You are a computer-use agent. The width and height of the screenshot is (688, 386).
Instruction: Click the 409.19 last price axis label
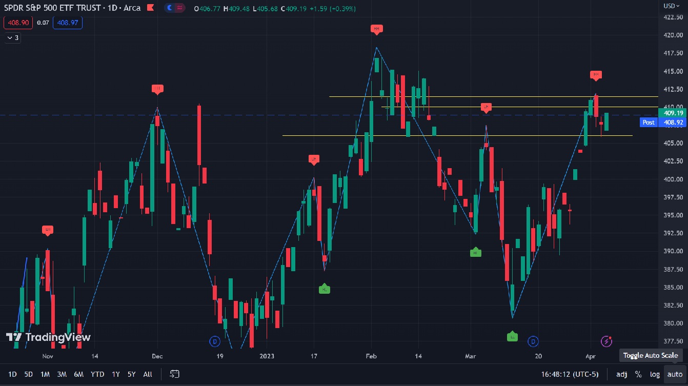click(673, 113)
